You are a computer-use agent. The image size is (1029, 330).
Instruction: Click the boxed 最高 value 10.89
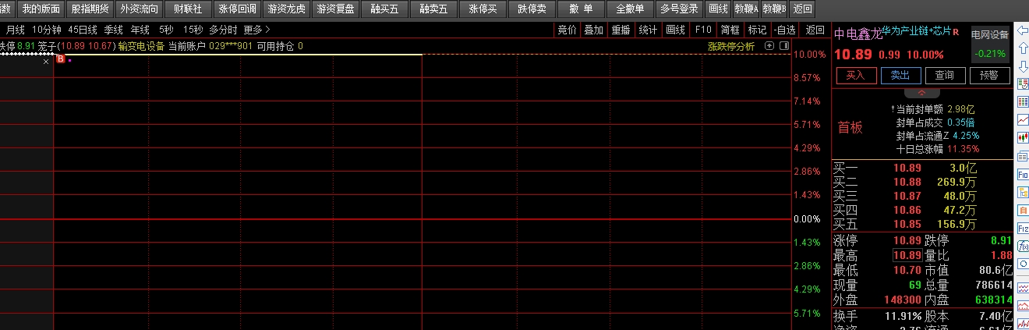[907, 255]
